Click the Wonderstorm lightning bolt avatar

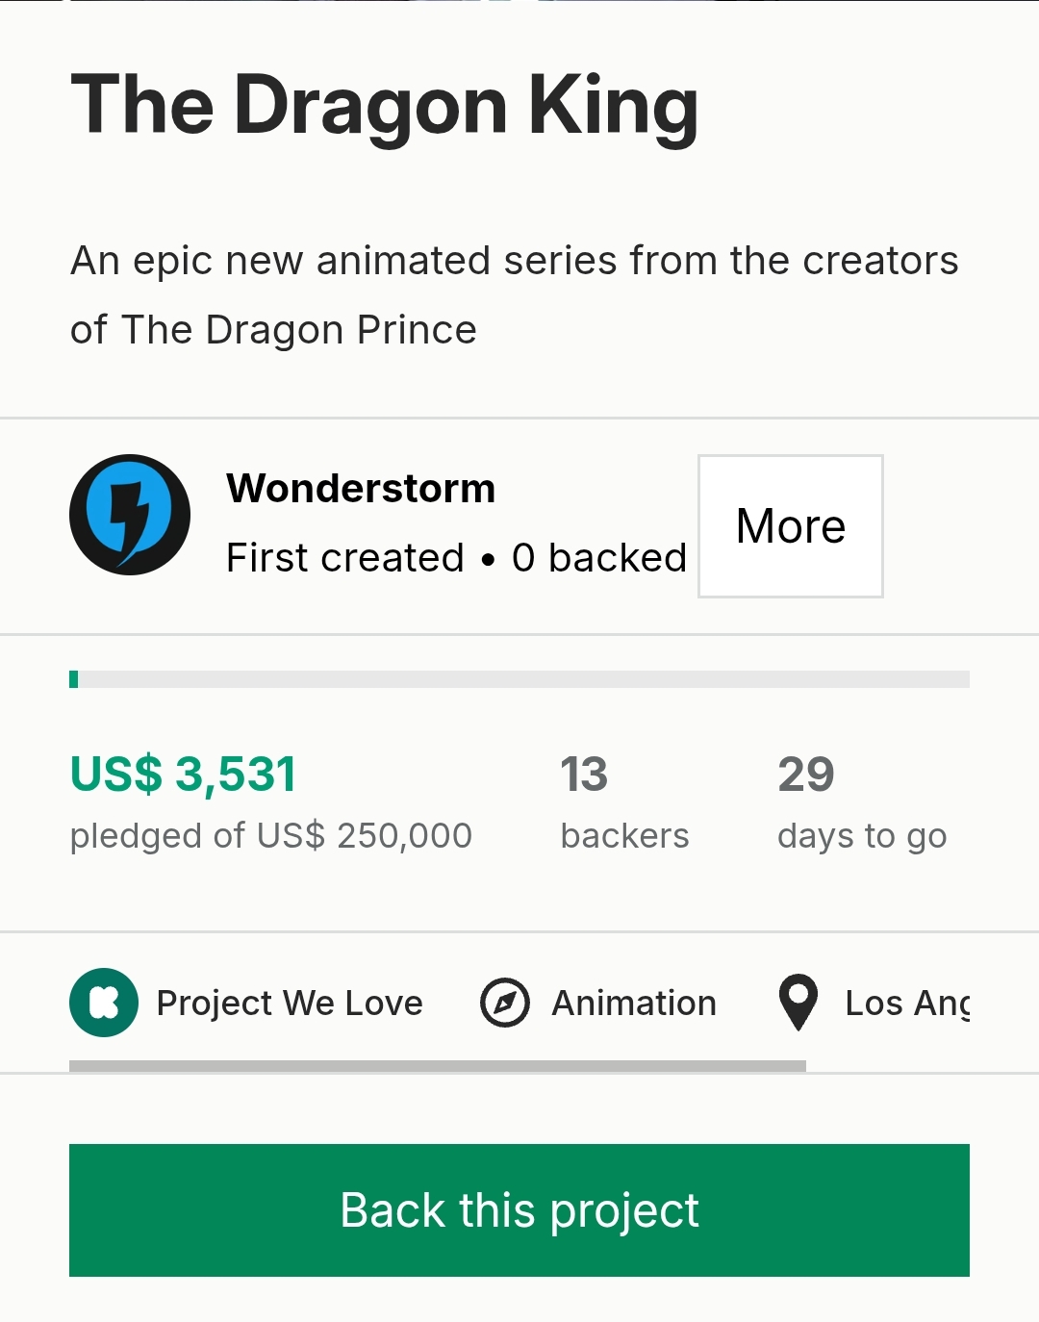130,515
